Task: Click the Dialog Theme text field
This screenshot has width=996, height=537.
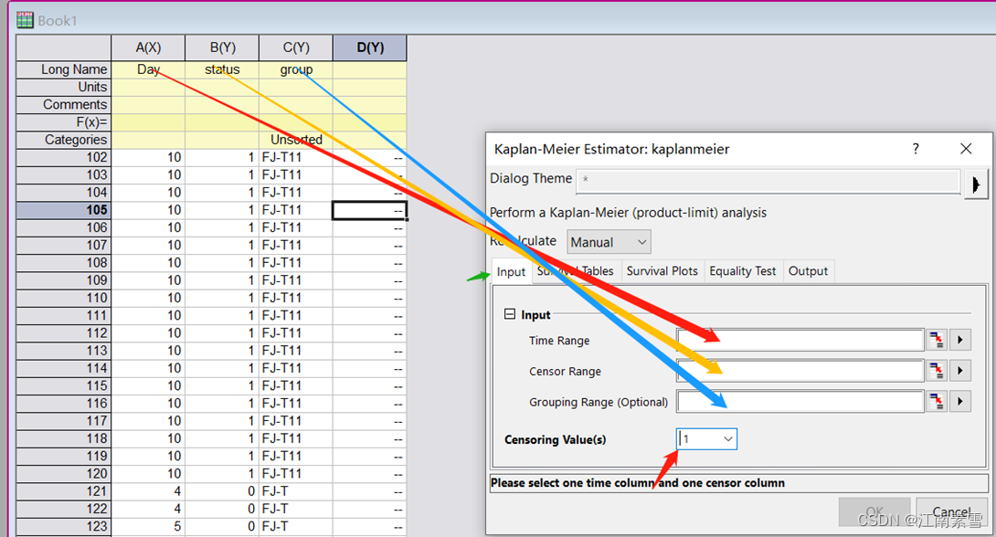Action: click(768, 180)
